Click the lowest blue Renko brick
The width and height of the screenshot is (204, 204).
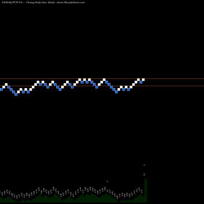point(16,94)
